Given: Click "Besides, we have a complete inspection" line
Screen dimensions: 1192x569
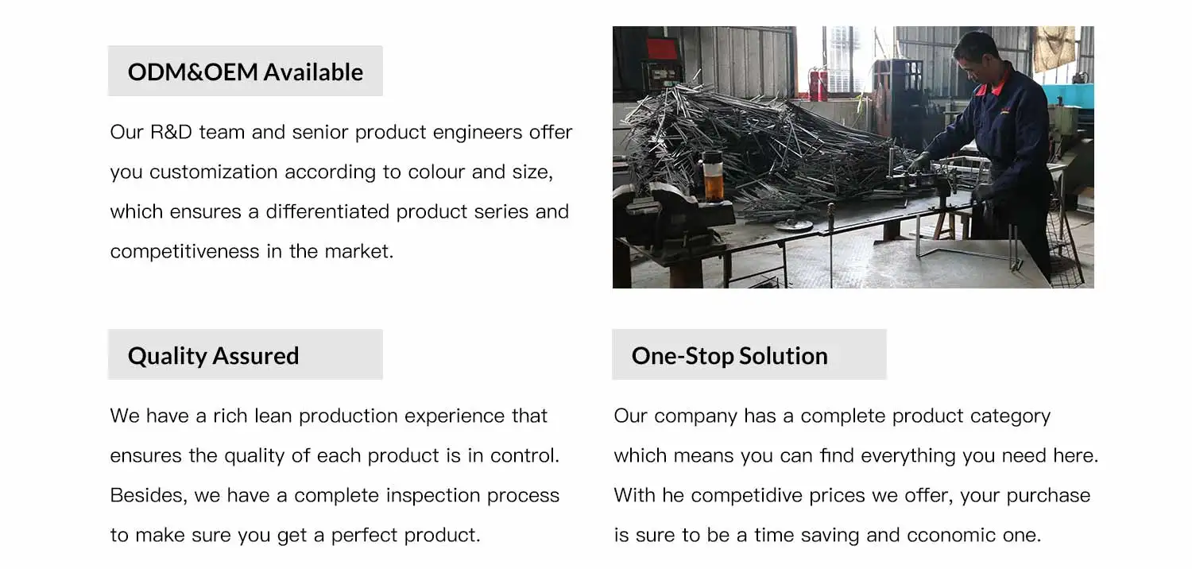Looking at the screenshot, I should [335, 495].
